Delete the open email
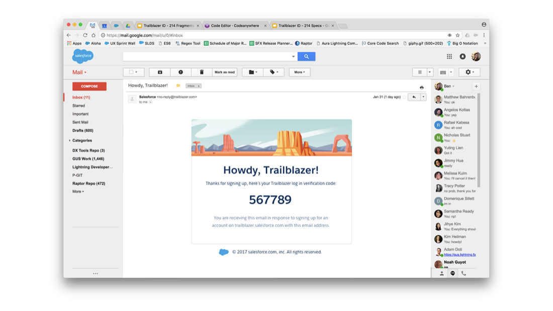The image size is (553, 311). (202, 72)
